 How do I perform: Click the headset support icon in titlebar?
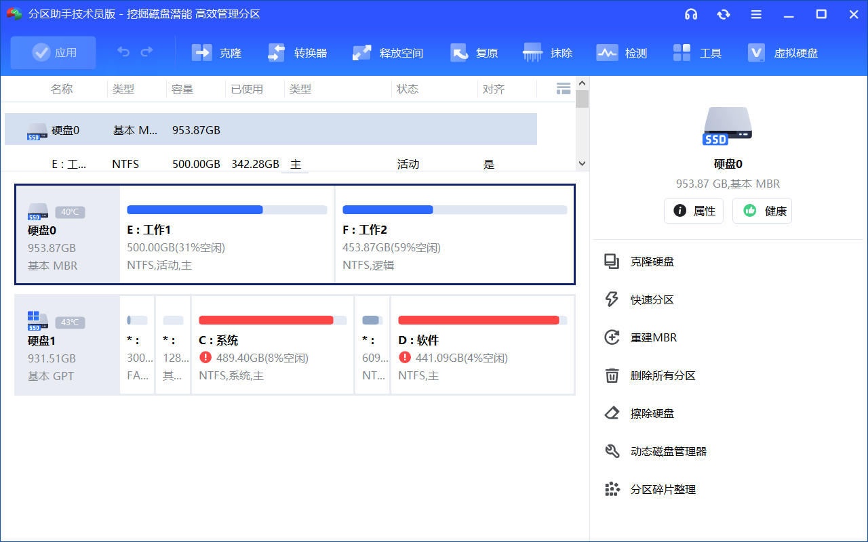tap(691, 14)
